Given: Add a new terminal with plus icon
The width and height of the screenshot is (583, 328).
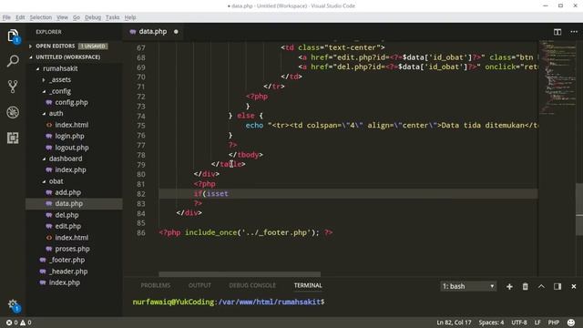Looking at the screenshot, I should pos(509,286).
